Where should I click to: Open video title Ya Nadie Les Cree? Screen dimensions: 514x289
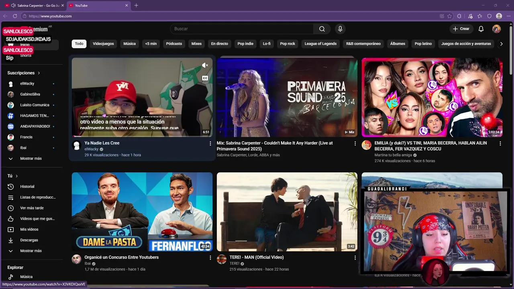(102, 143)
